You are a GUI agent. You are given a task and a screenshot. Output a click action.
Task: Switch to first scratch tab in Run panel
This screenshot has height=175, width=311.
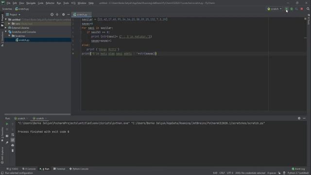click(21, 118)
